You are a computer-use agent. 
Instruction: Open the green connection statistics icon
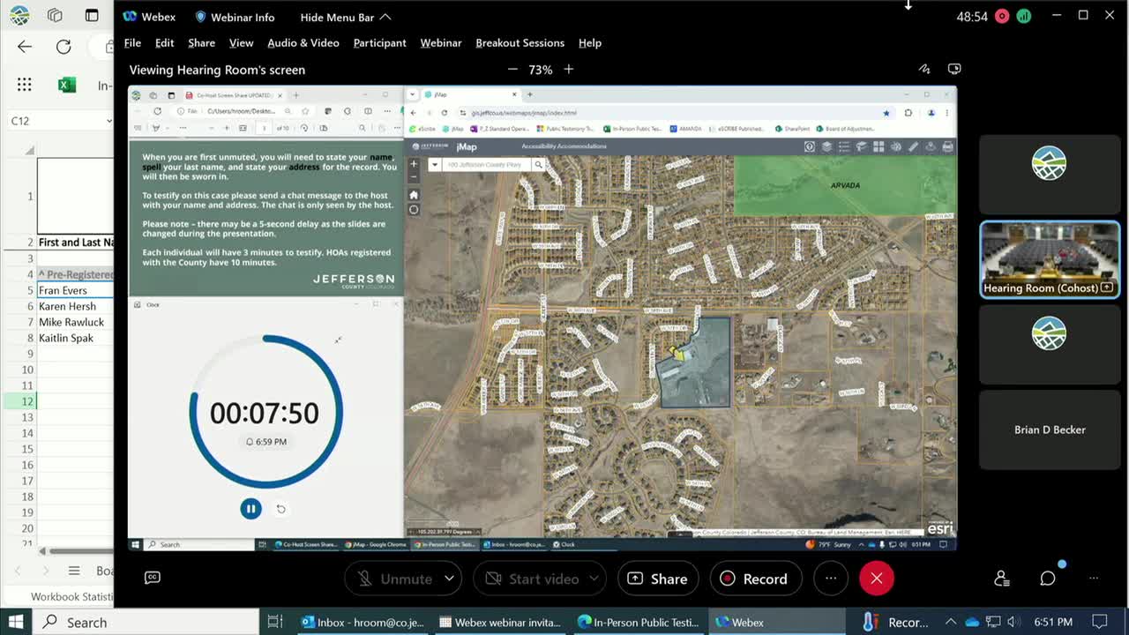coord(1023,16)
